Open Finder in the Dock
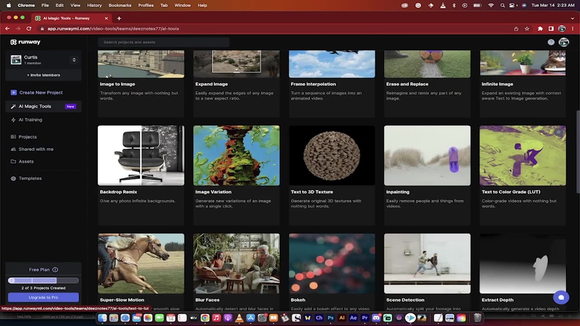Viewport: 580px width, 326px height. 102,318
